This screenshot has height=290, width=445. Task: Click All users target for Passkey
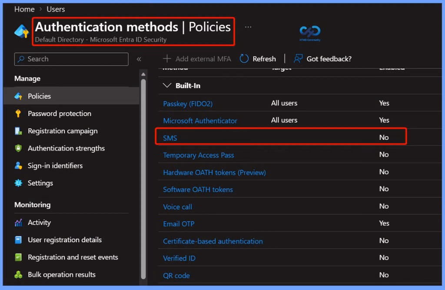click(x=284, y=103)
